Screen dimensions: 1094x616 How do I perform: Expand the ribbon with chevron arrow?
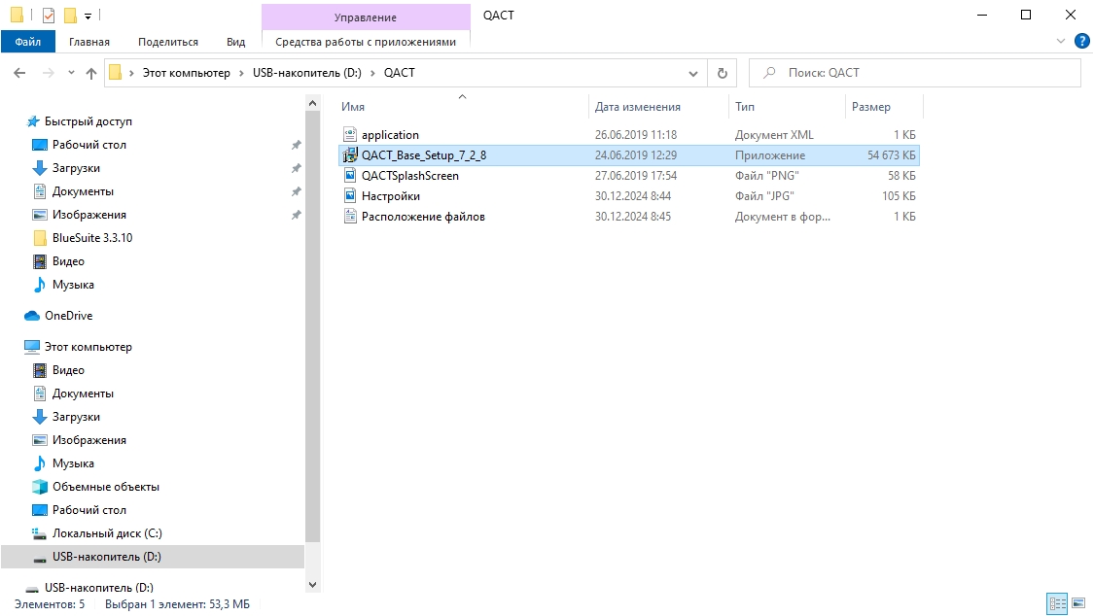(x=1061, y=41)
